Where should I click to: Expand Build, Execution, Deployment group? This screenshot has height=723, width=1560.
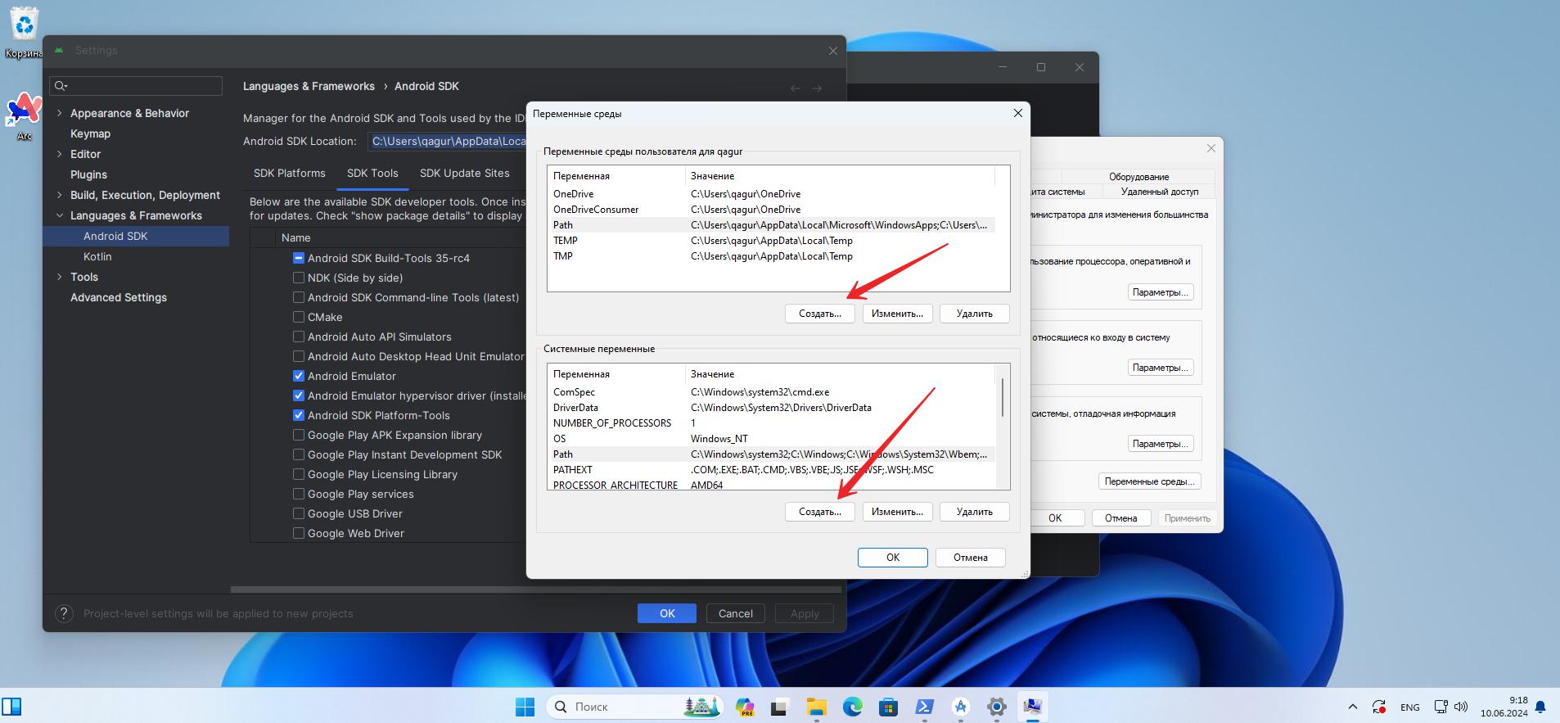tap(59, 195)
